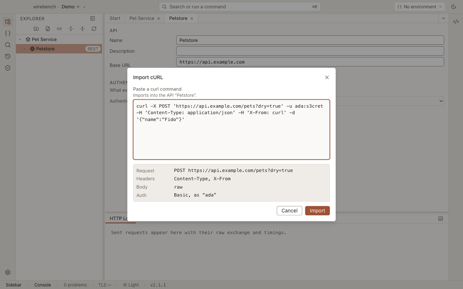Open the history clock view
The image size is (463, 289).
[x=8, y=56]
